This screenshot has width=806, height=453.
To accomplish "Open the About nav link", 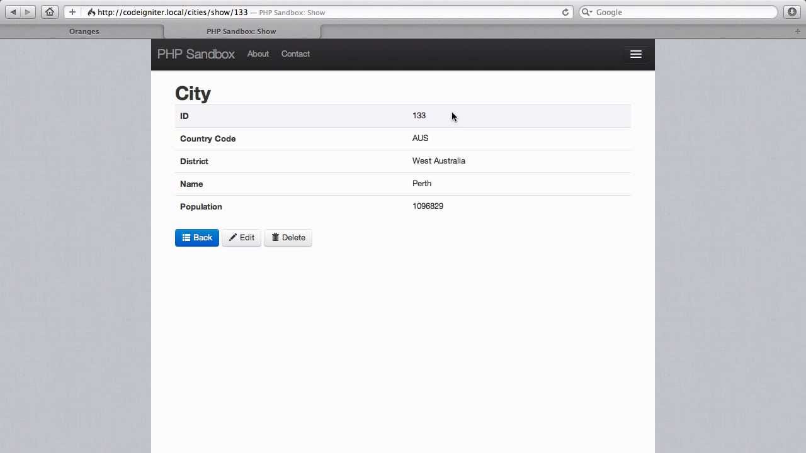I will point(258,54).
